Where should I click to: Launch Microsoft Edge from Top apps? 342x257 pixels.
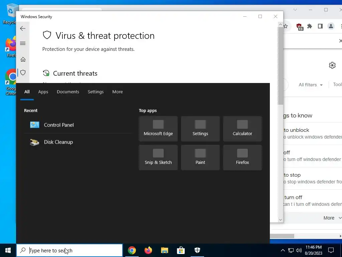pyautogui.click(x=158, y=129)
